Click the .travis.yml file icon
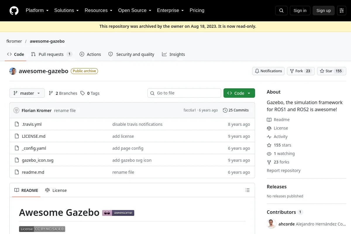This screenshot has height=234, width=351. point(17,124)
